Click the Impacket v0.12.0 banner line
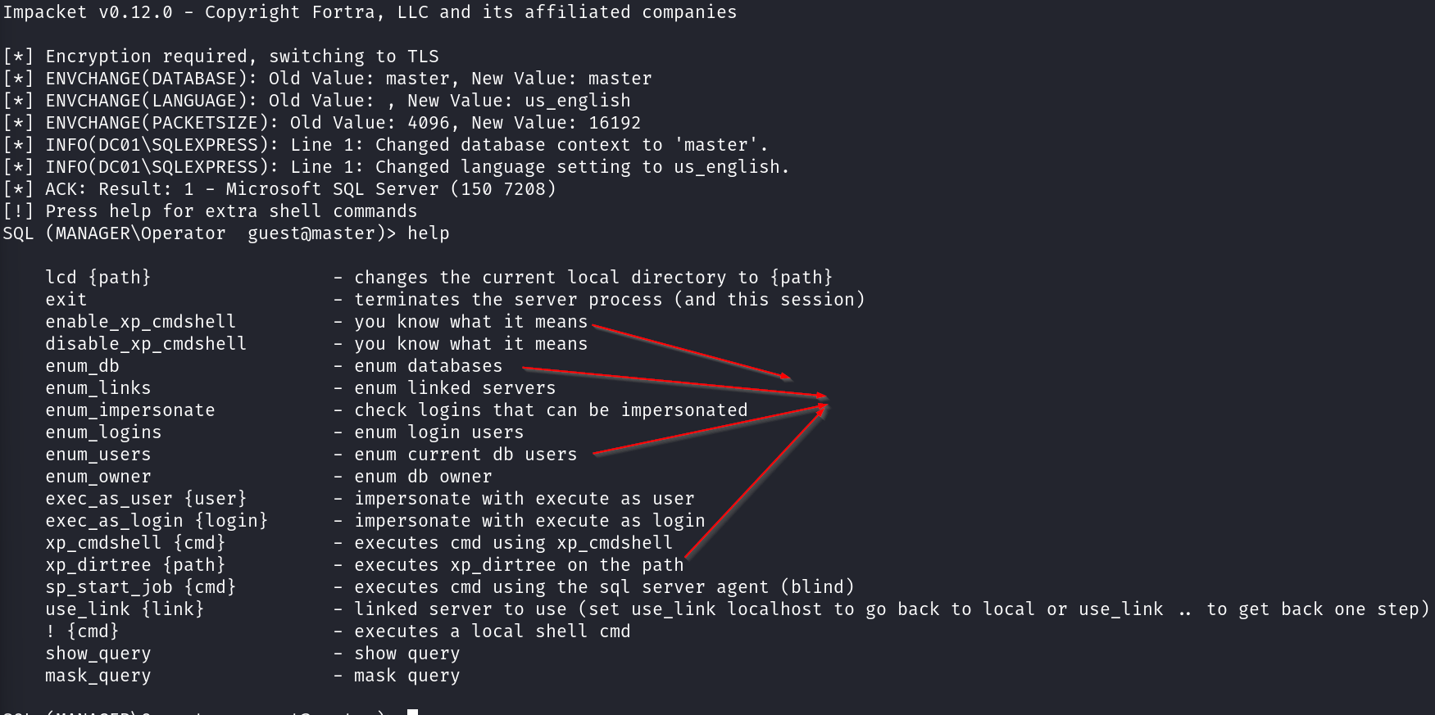 (x=370, y=12)
